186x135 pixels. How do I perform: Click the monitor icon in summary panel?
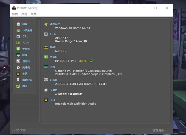(46, 67)
